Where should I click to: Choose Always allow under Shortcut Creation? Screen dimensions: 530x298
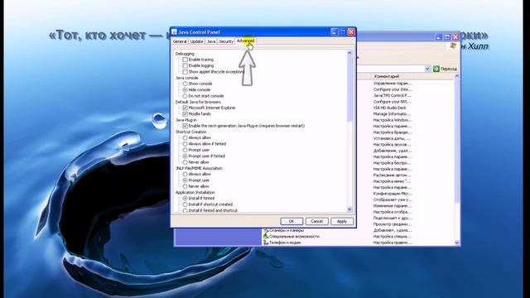pos(185,138)
